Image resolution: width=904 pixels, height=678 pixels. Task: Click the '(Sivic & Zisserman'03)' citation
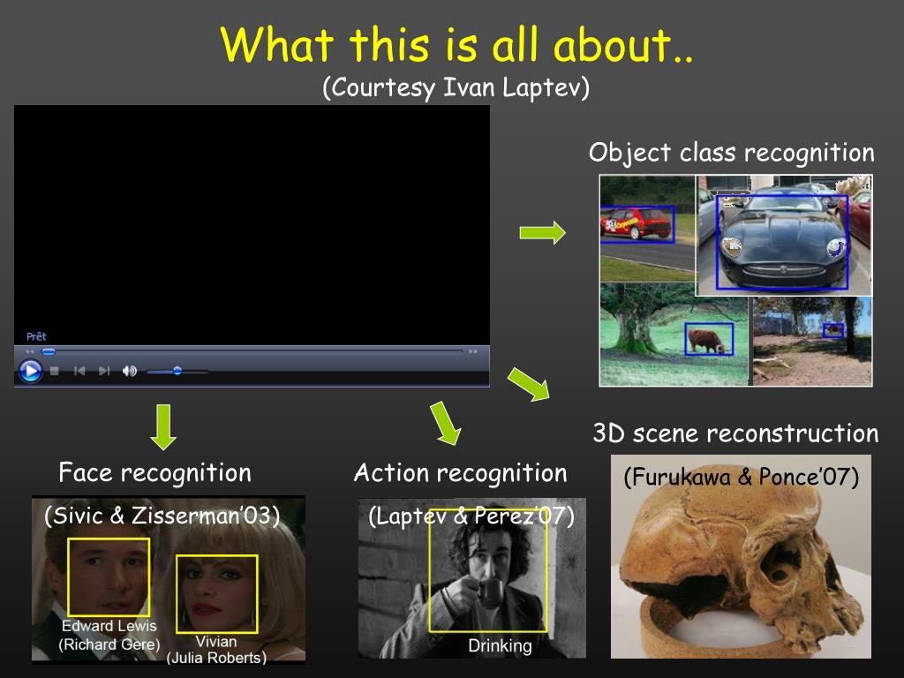pyautogui.click(x=162, y=516)
